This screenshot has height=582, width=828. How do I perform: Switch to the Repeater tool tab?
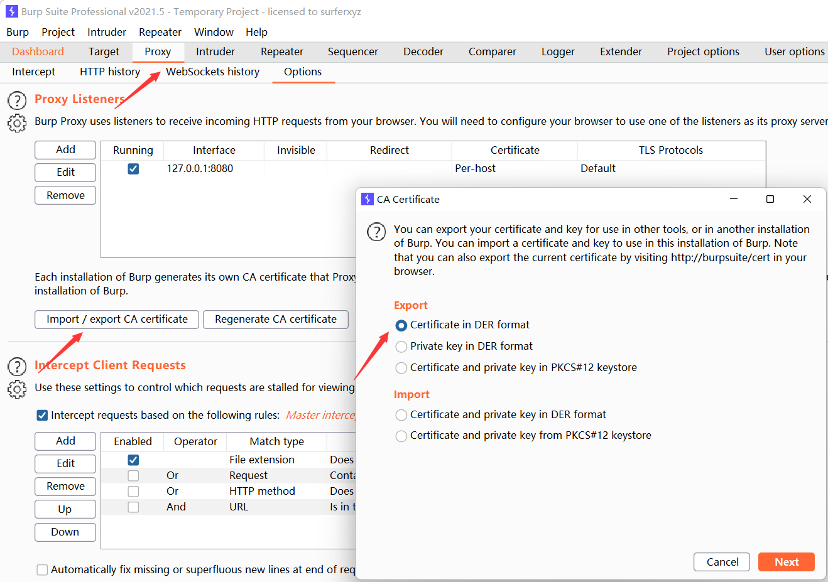(x=282, y=51)
